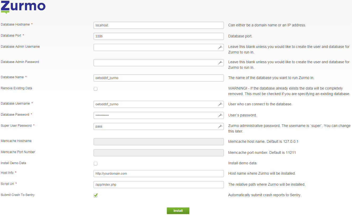
Task: Click the Memcache Hostname label
Action: click(16, 141)
